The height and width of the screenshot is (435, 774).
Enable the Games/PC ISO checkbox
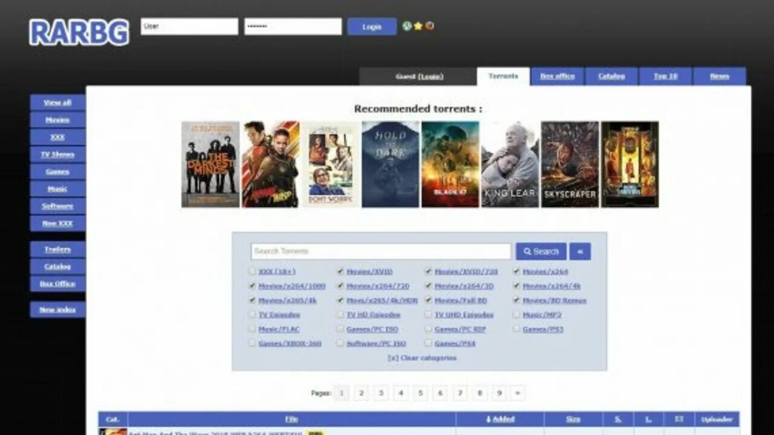tap(340, 329)
